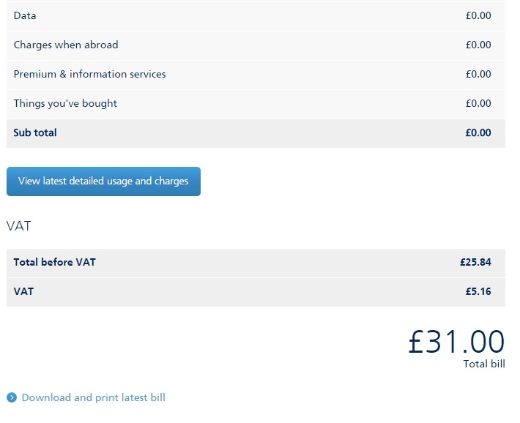Select Things you've bought row label

[x=65, y=103]
